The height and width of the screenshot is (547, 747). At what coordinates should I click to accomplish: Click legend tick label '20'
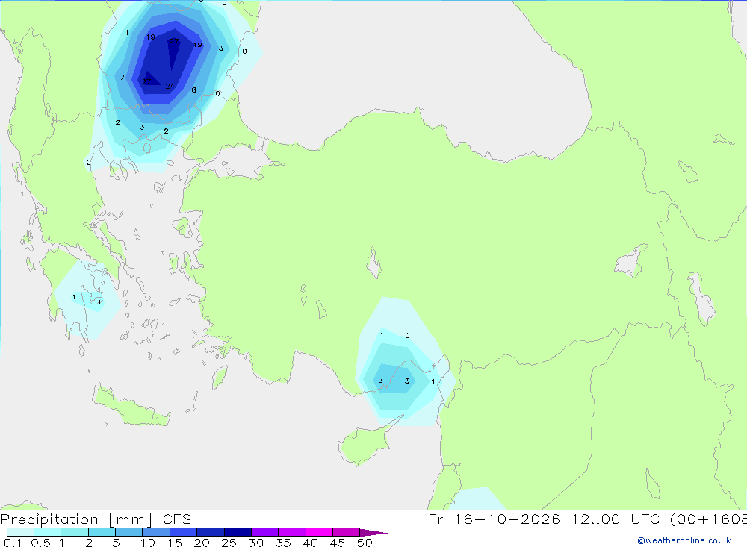[x=202, y=543]
